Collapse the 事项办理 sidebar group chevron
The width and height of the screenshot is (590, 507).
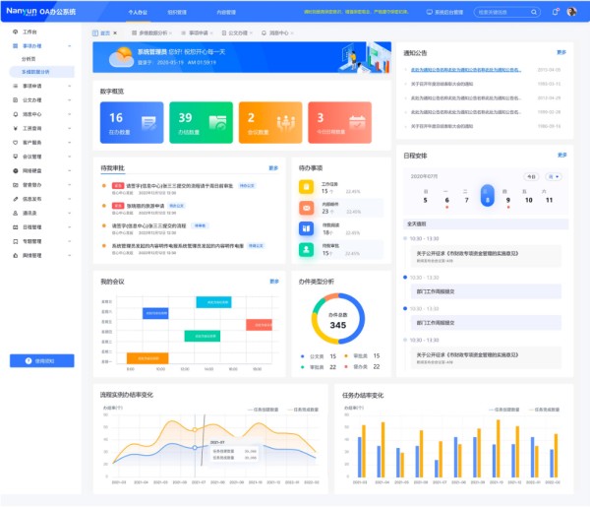tap(70, 46)
